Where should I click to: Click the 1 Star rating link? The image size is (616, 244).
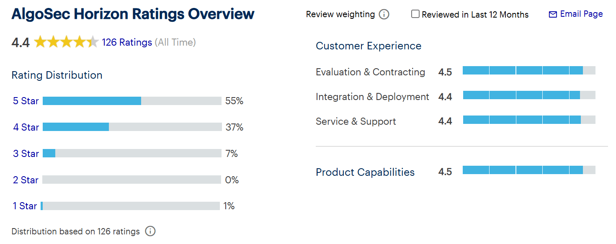click(25, 206)
